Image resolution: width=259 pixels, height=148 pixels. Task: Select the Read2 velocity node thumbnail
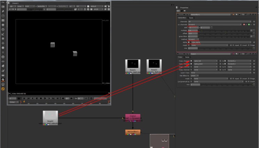coord(51,118)
